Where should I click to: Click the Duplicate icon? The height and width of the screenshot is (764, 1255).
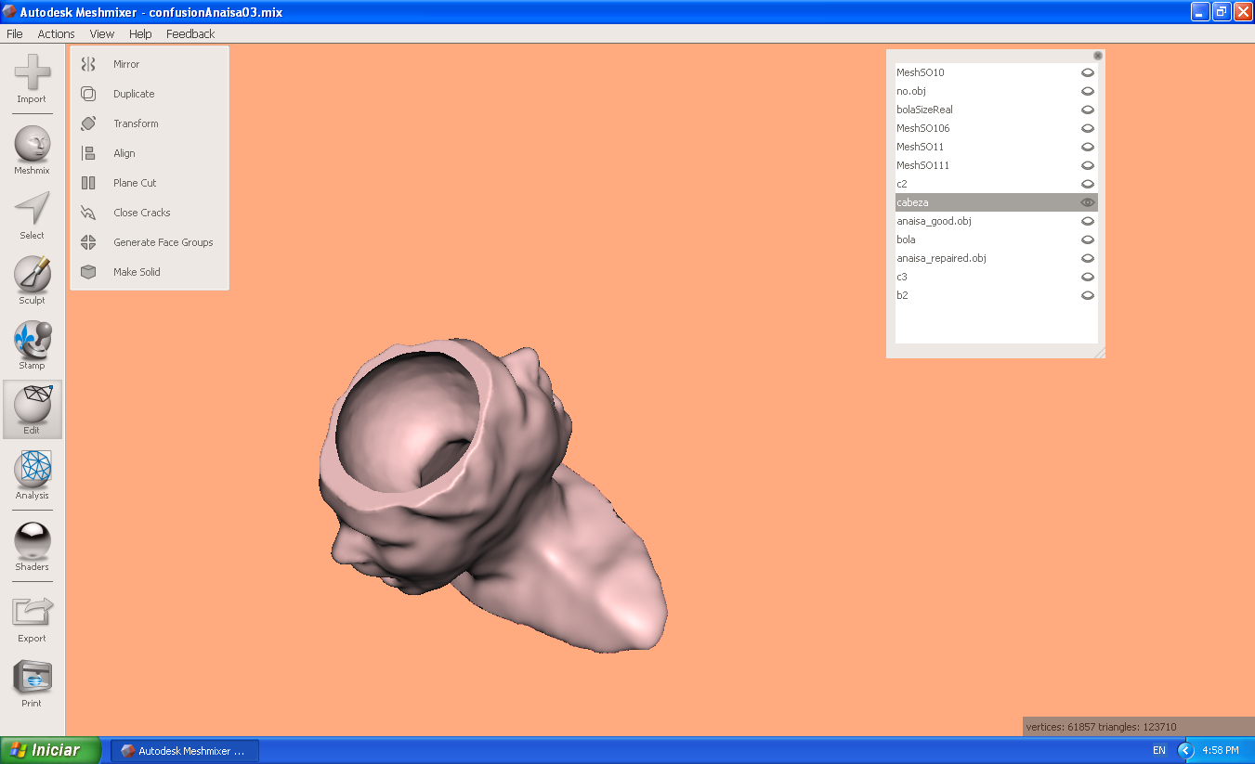tap(88, 94)
